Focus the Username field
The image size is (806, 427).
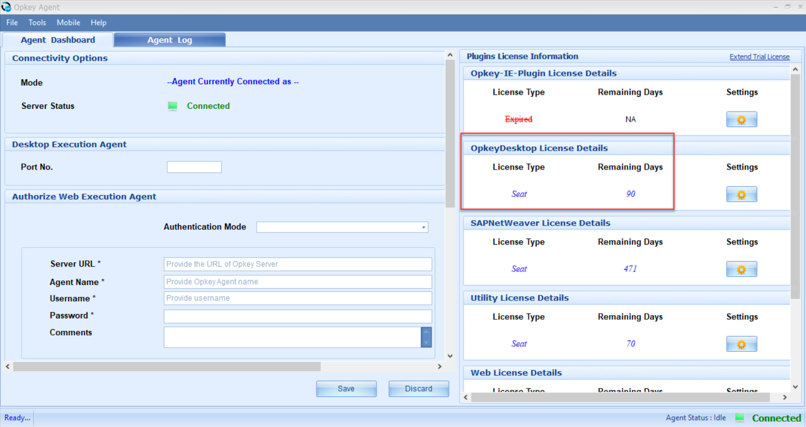click(x=298, y=299)
